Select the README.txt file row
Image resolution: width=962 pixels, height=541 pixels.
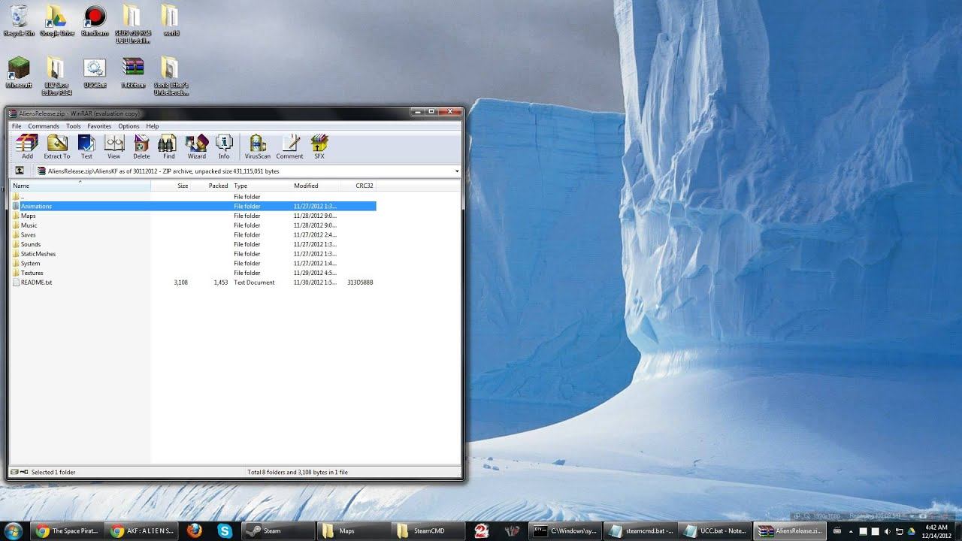tap(193, 283)
